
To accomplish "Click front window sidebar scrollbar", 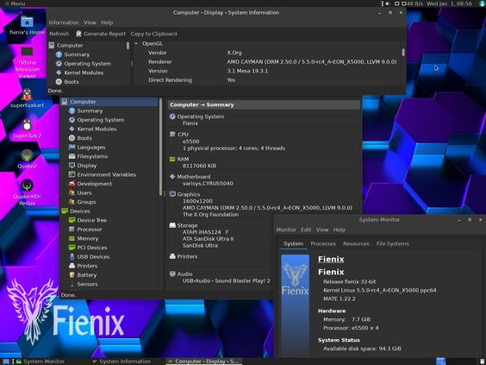I will click(160, 146).
